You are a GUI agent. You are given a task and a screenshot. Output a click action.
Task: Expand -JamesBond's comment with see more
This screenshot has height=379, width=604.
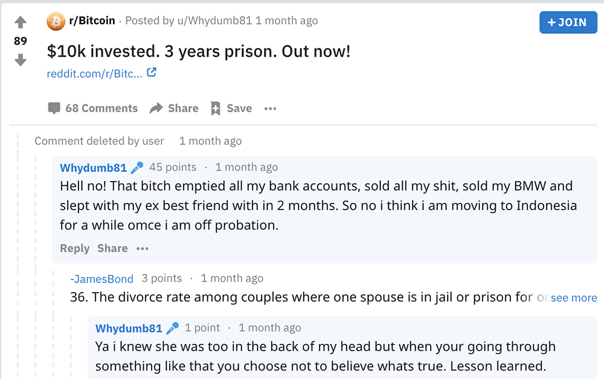573,298
